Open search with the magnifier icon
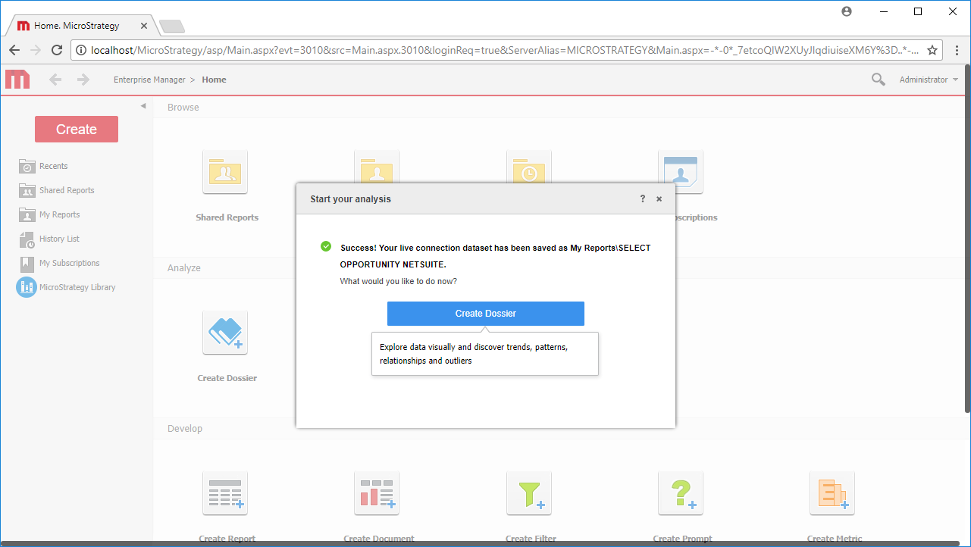The width and height of the screenshot is (971, 547). (x=877, y=79)
